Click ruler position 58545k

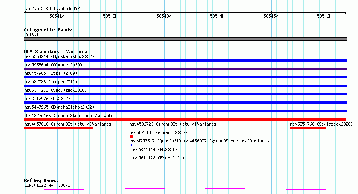click(x=271, y=16)
